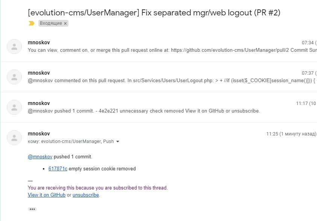Click sender name mnoskov in the 11:25 message
This screenshot has width=317, height=221.
(x=39, y=134)
